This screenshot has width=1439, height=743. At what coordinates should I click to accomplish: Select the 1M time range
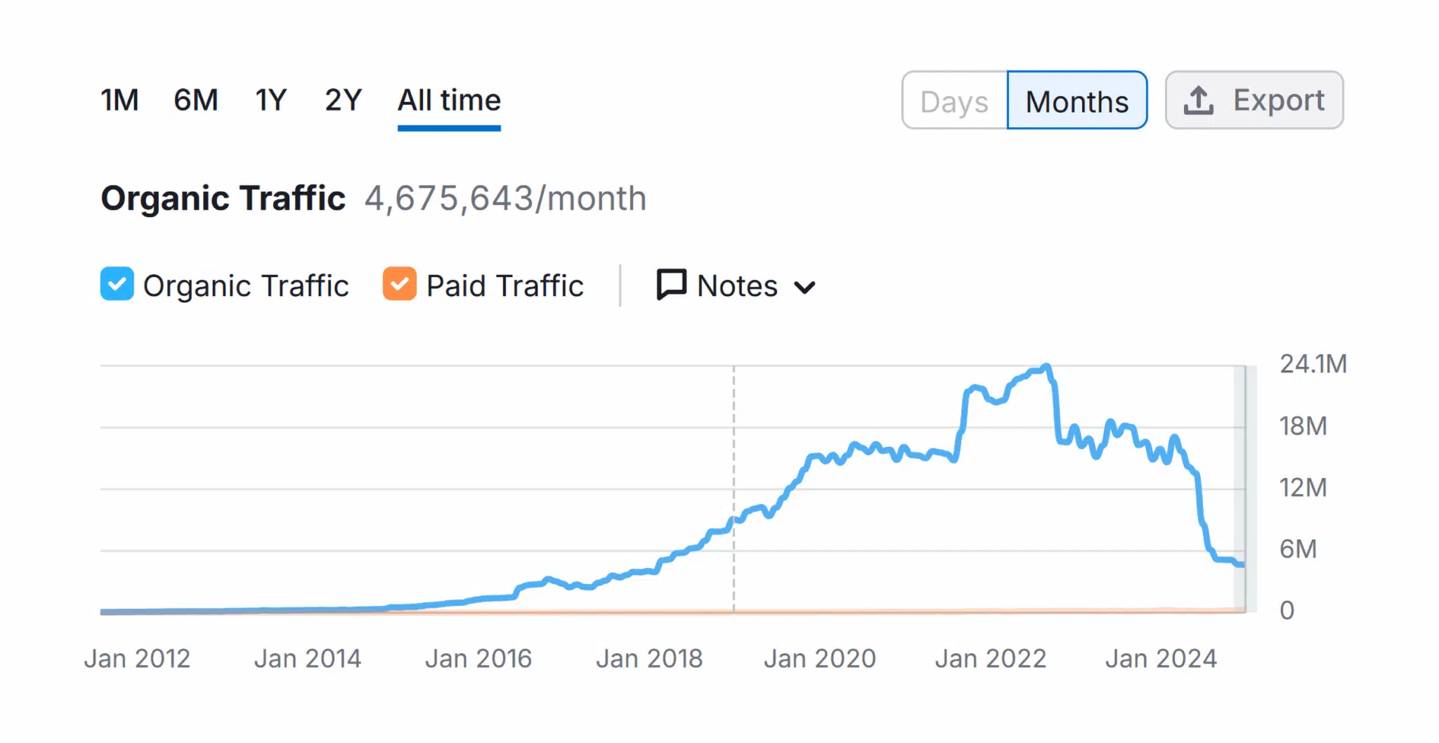coord(119,101)
